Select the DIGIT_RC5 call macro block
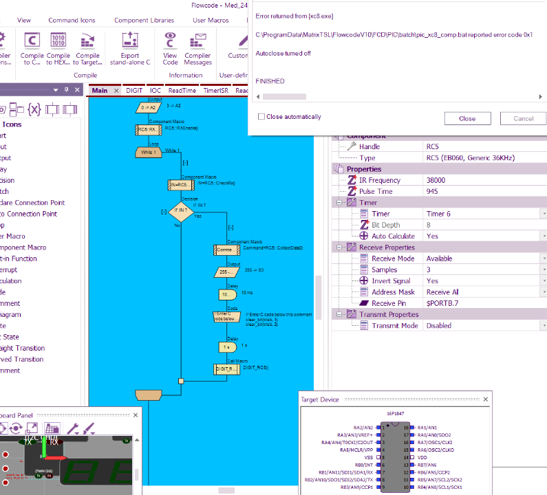 click(x=227, y=369)
